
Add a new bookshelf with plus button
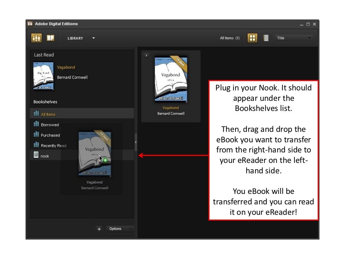click(x=99, y=229)
